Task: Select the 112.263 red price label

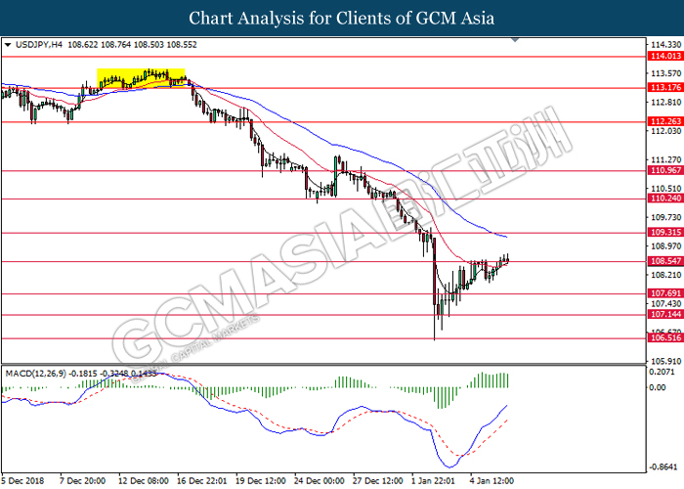Action: (665, 121)
